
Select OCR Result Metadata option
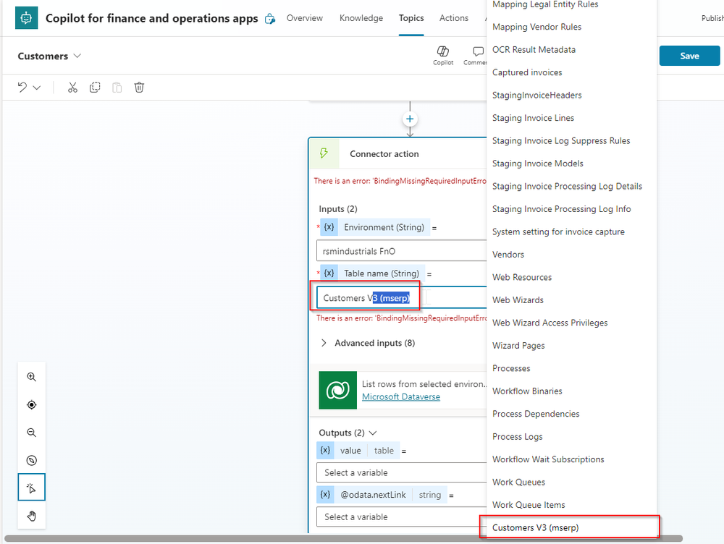572,49
